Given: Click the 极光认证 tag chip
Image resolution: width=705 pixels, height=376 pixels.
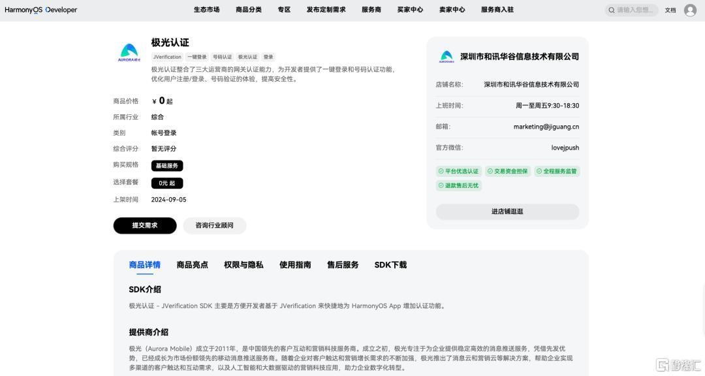Looking at the screenshot, I should [x=248, y=57].
